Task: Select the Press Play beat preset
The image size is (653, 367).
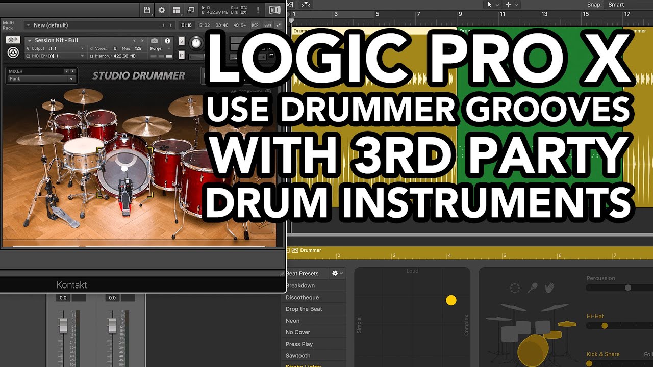Action: pos(299,344)
